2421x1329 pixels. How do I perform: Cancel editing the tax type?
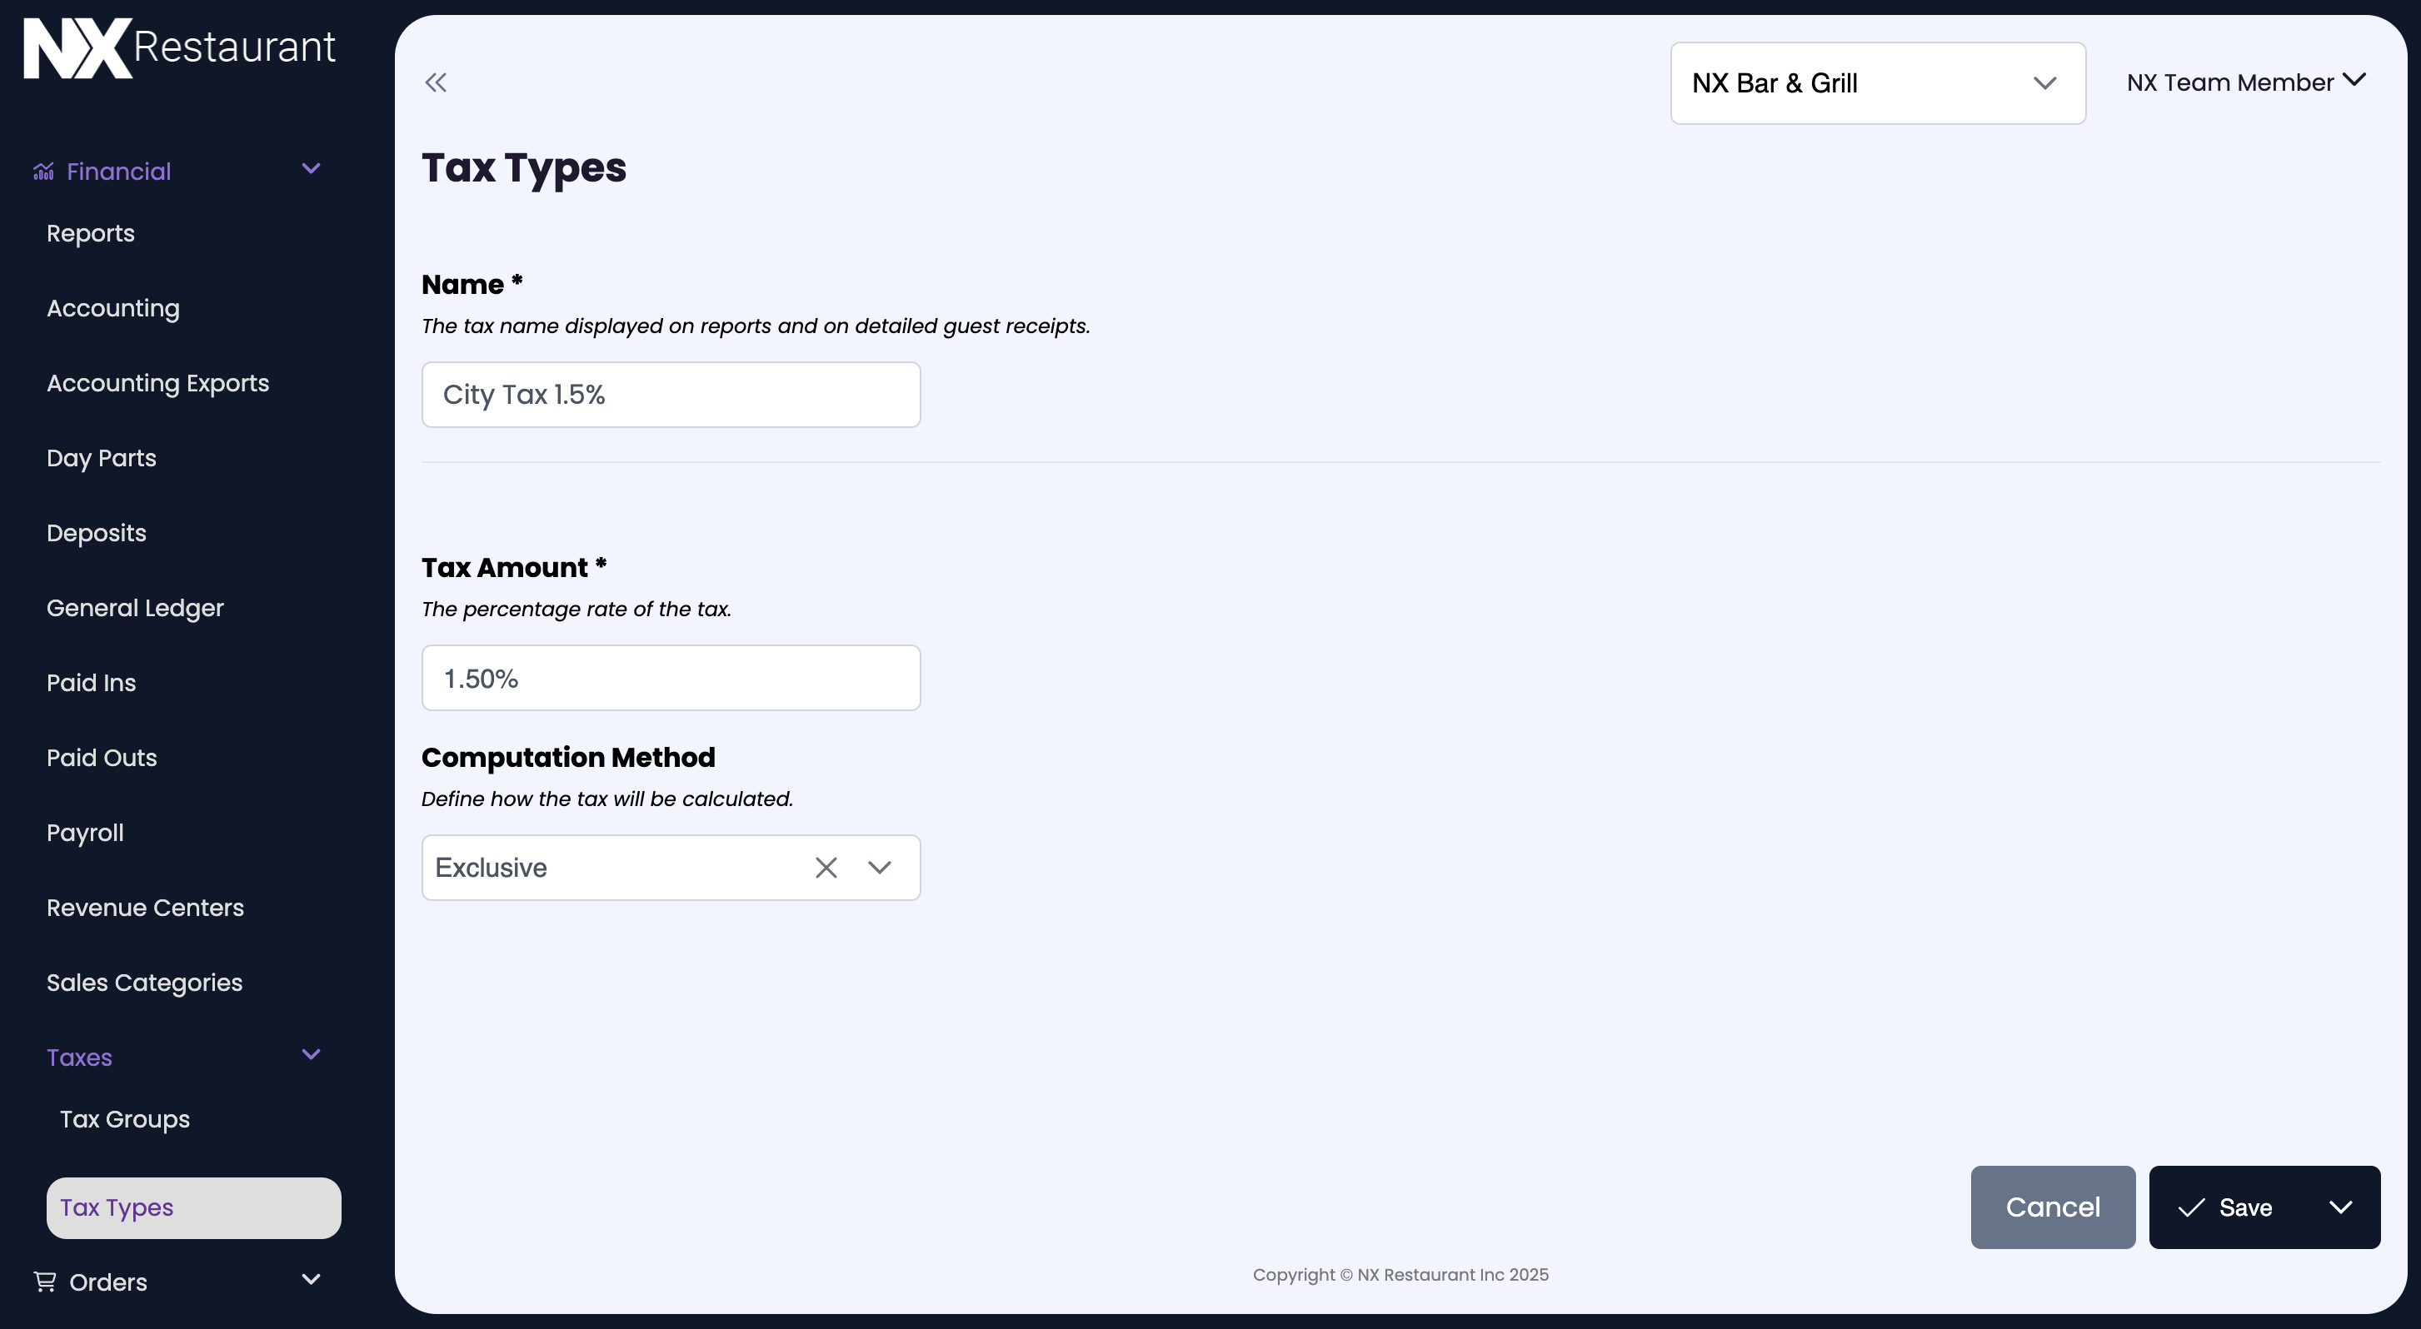(x=2052, y=1207)
